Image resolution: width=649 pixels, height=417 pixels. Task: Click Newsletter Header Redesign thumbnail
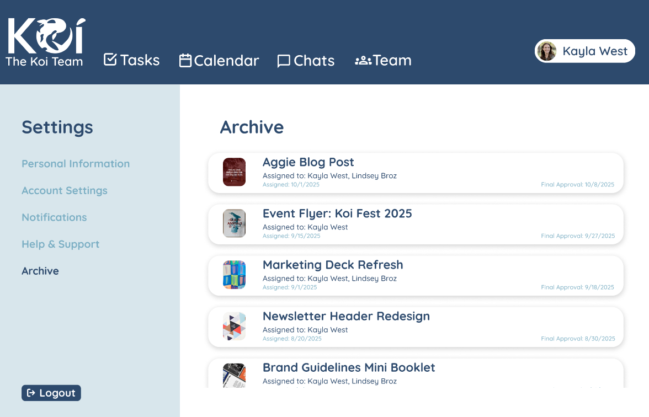pos(234,326)
